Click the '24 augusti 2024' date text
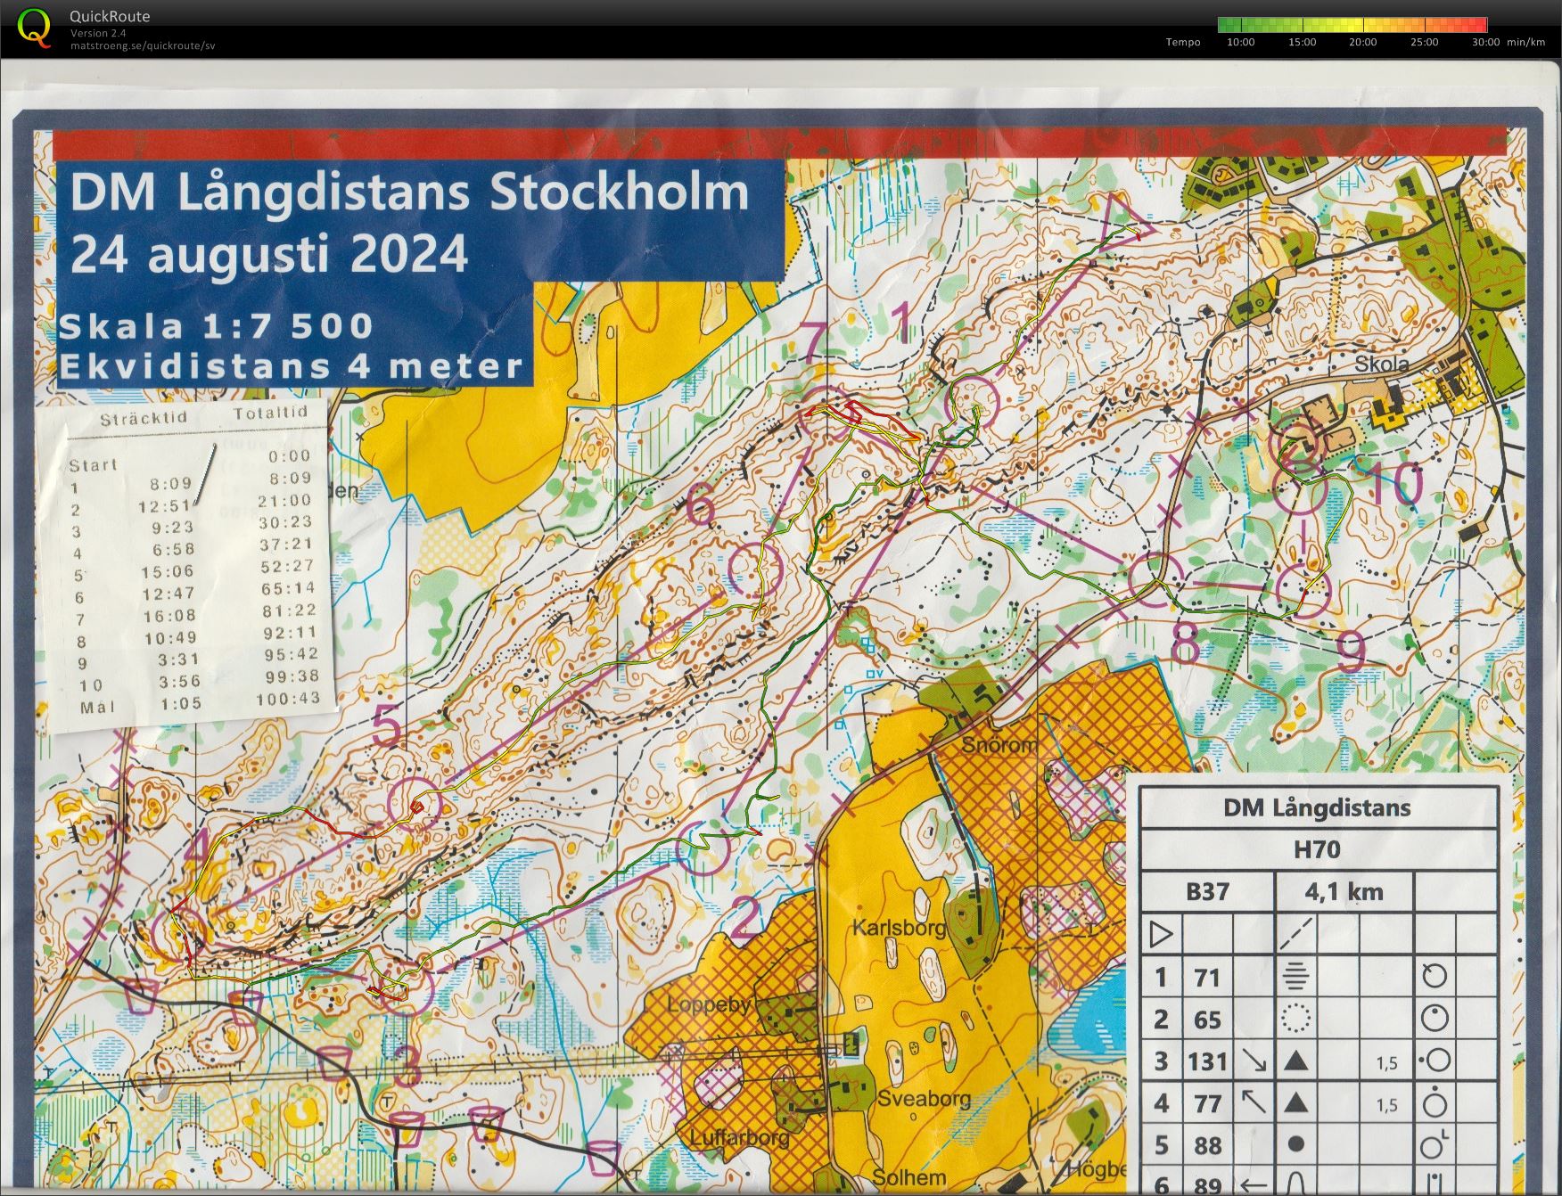This screenshot has width=1562, height=1196. (268, 253)
